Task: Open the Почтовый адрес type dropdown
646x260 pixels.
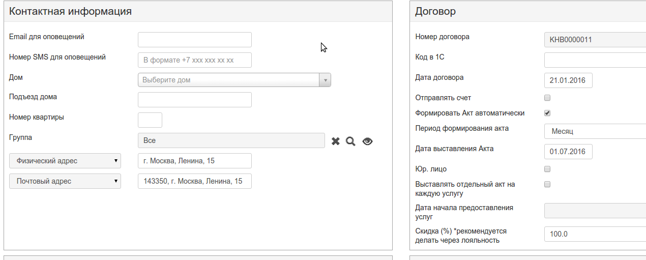Action: (65, 181)
